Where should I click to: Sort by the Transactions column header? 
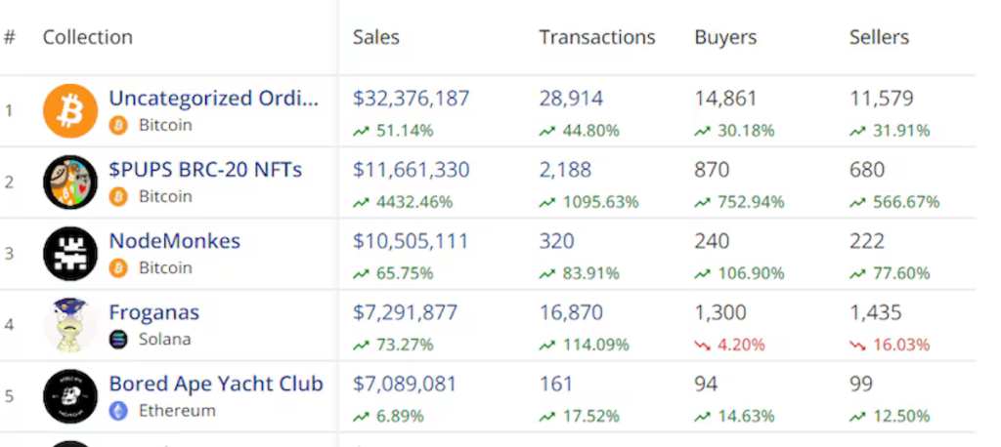point(596,38)
